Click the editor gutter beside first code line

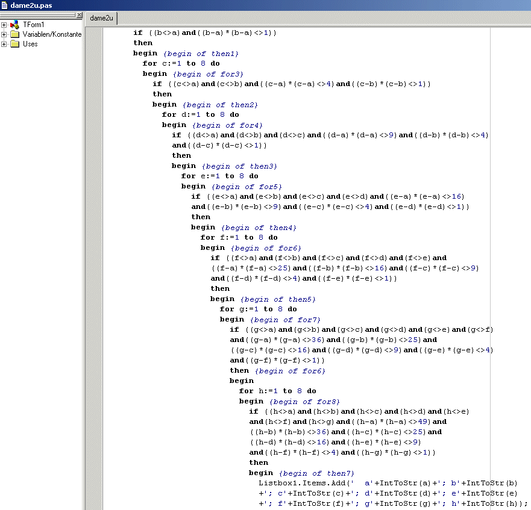point(93,33)
